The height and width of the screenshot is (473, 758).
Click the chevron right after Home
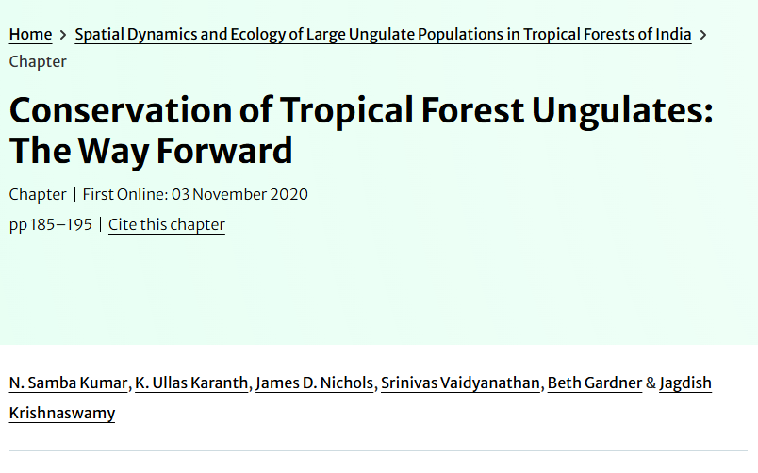63,35
